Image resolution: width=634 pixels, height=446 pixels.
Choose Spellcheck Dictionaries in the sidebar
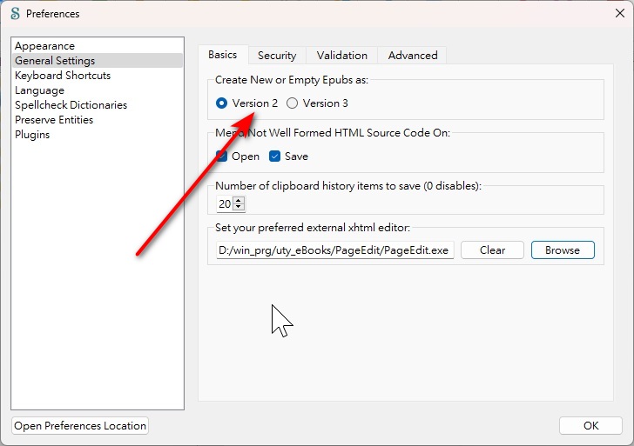(71, 105)
